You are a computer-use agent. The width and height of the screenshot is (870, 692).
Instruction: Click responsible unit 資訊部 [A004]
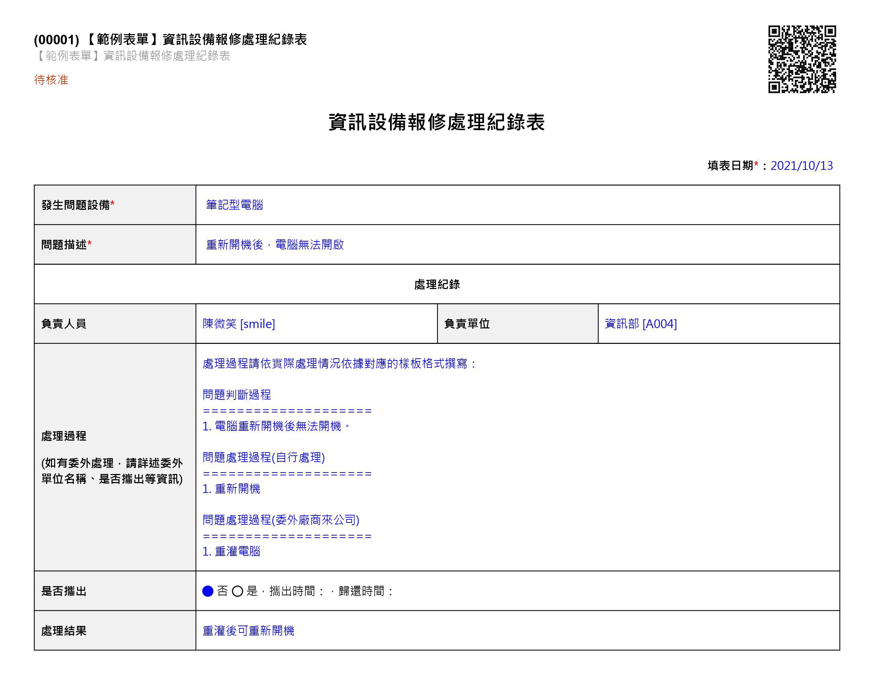point(641,323)
